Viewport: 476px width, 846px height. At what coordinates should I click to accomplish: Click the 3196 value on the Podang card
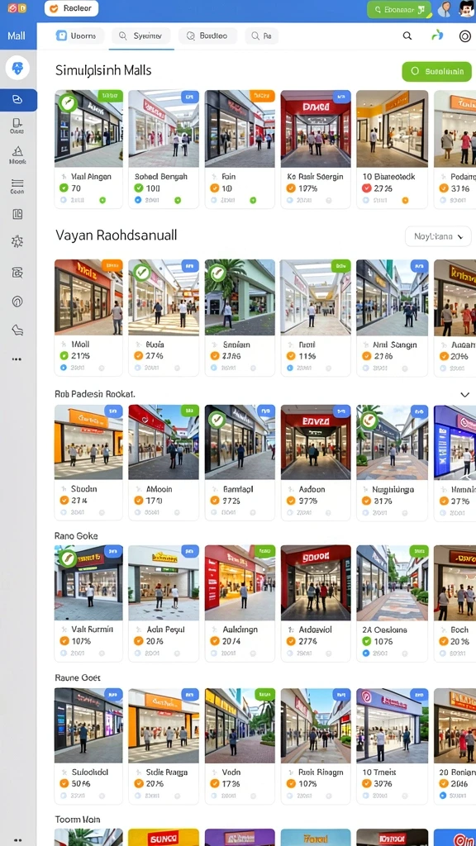coord(460,188)
